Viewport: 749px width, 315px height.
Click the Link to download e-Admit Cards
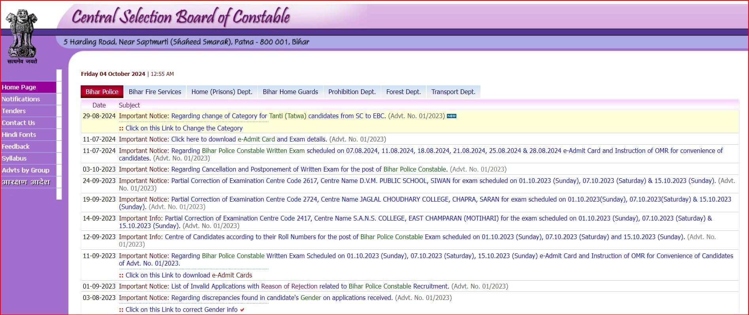189,275
